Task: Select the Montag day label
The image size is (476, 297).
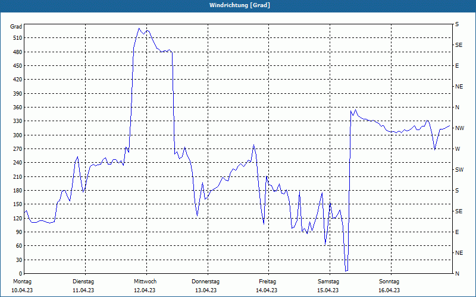Action: pyautogui.click(x=22, y=282)
